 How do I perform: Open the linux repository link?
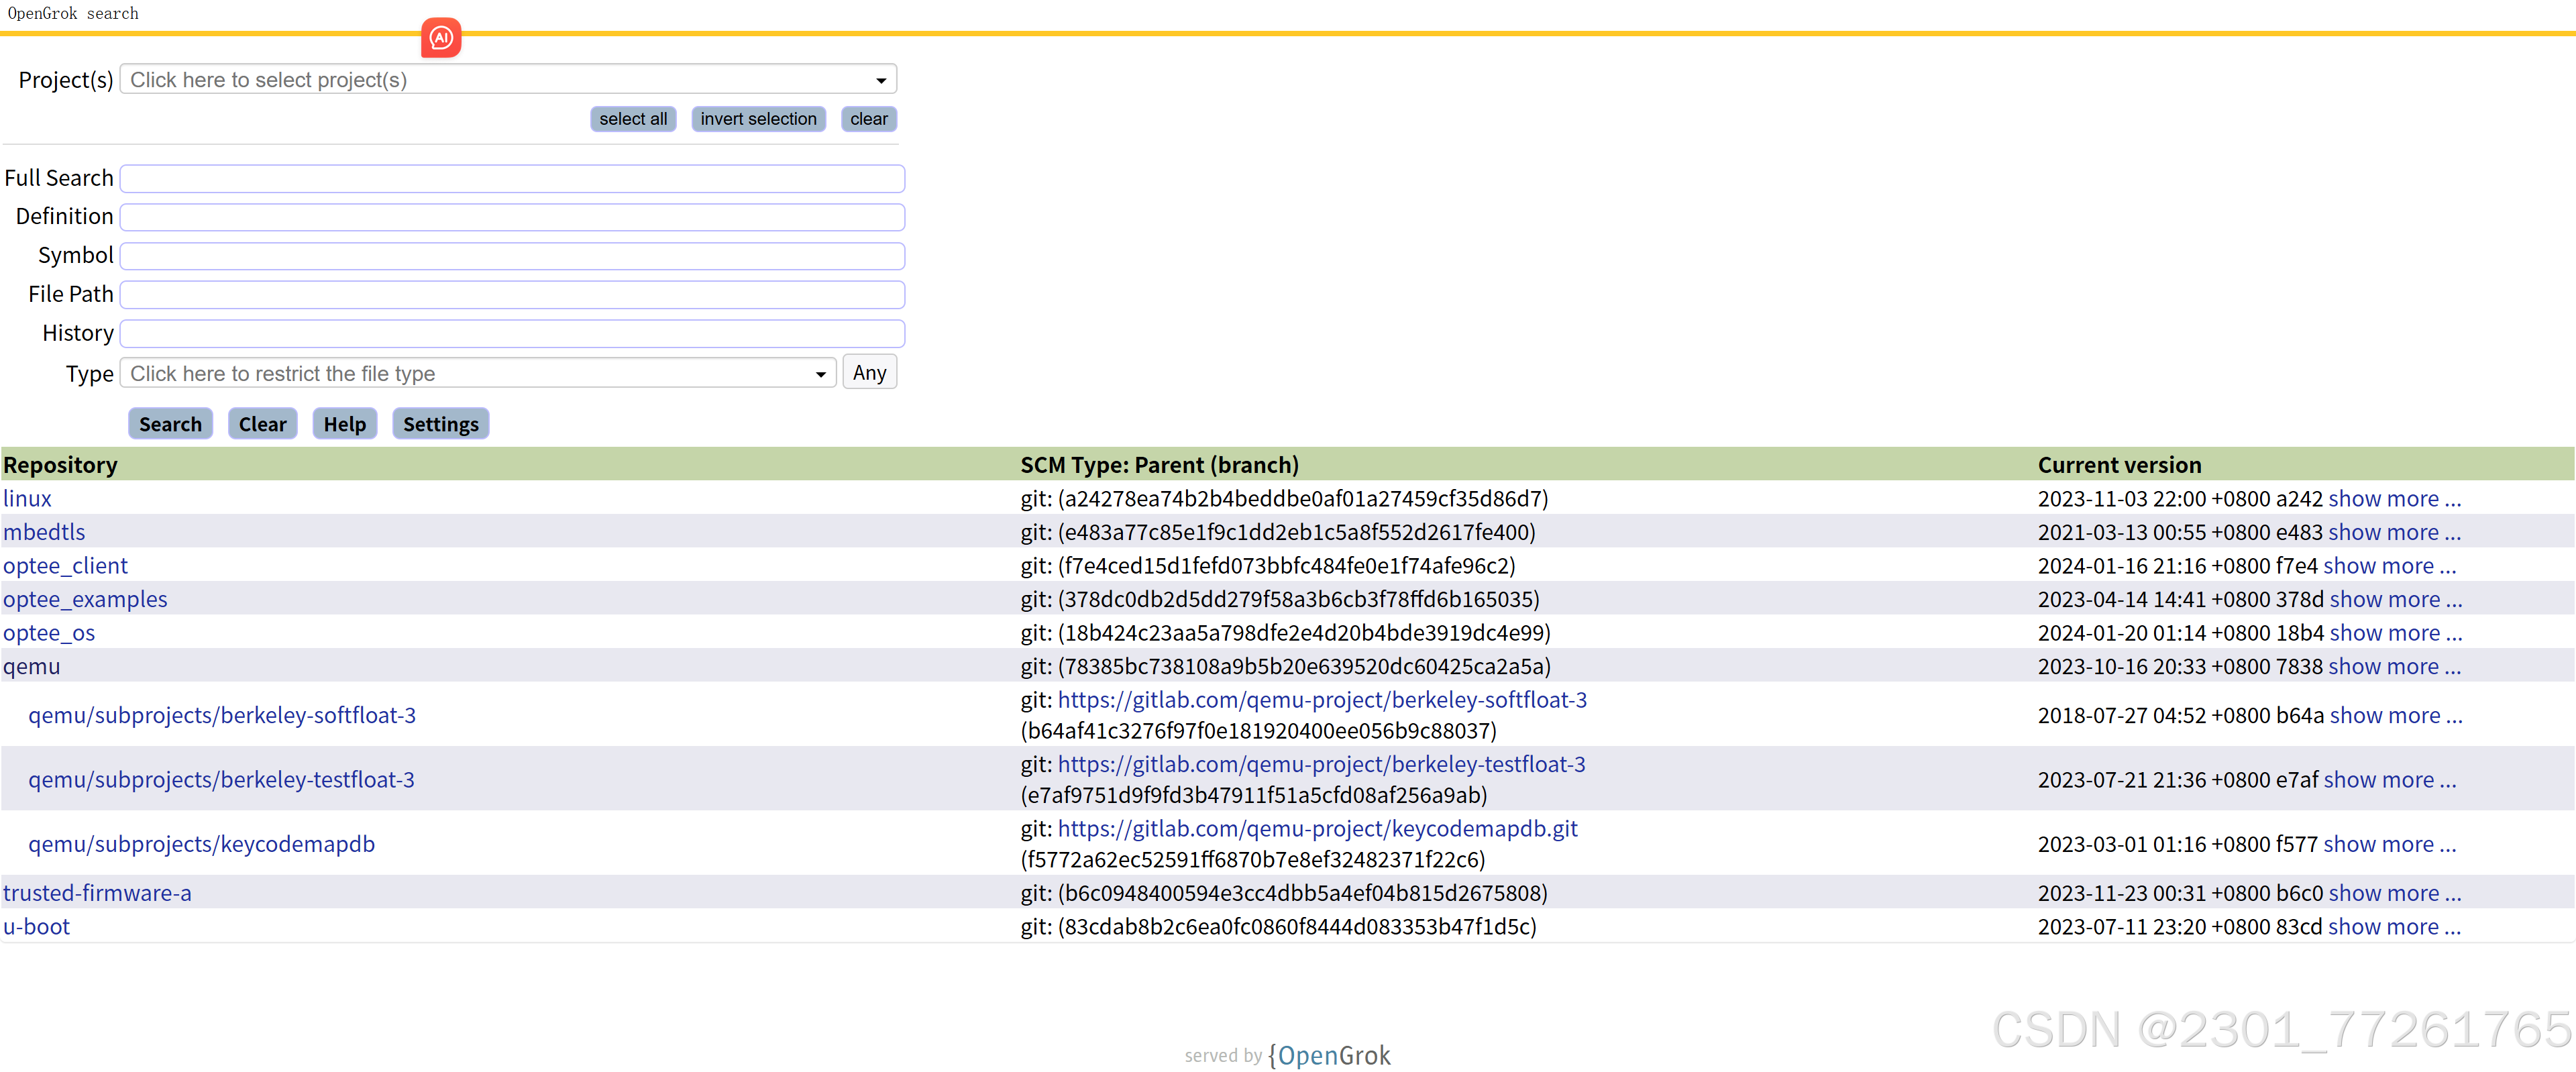click(x=27, y=499)
